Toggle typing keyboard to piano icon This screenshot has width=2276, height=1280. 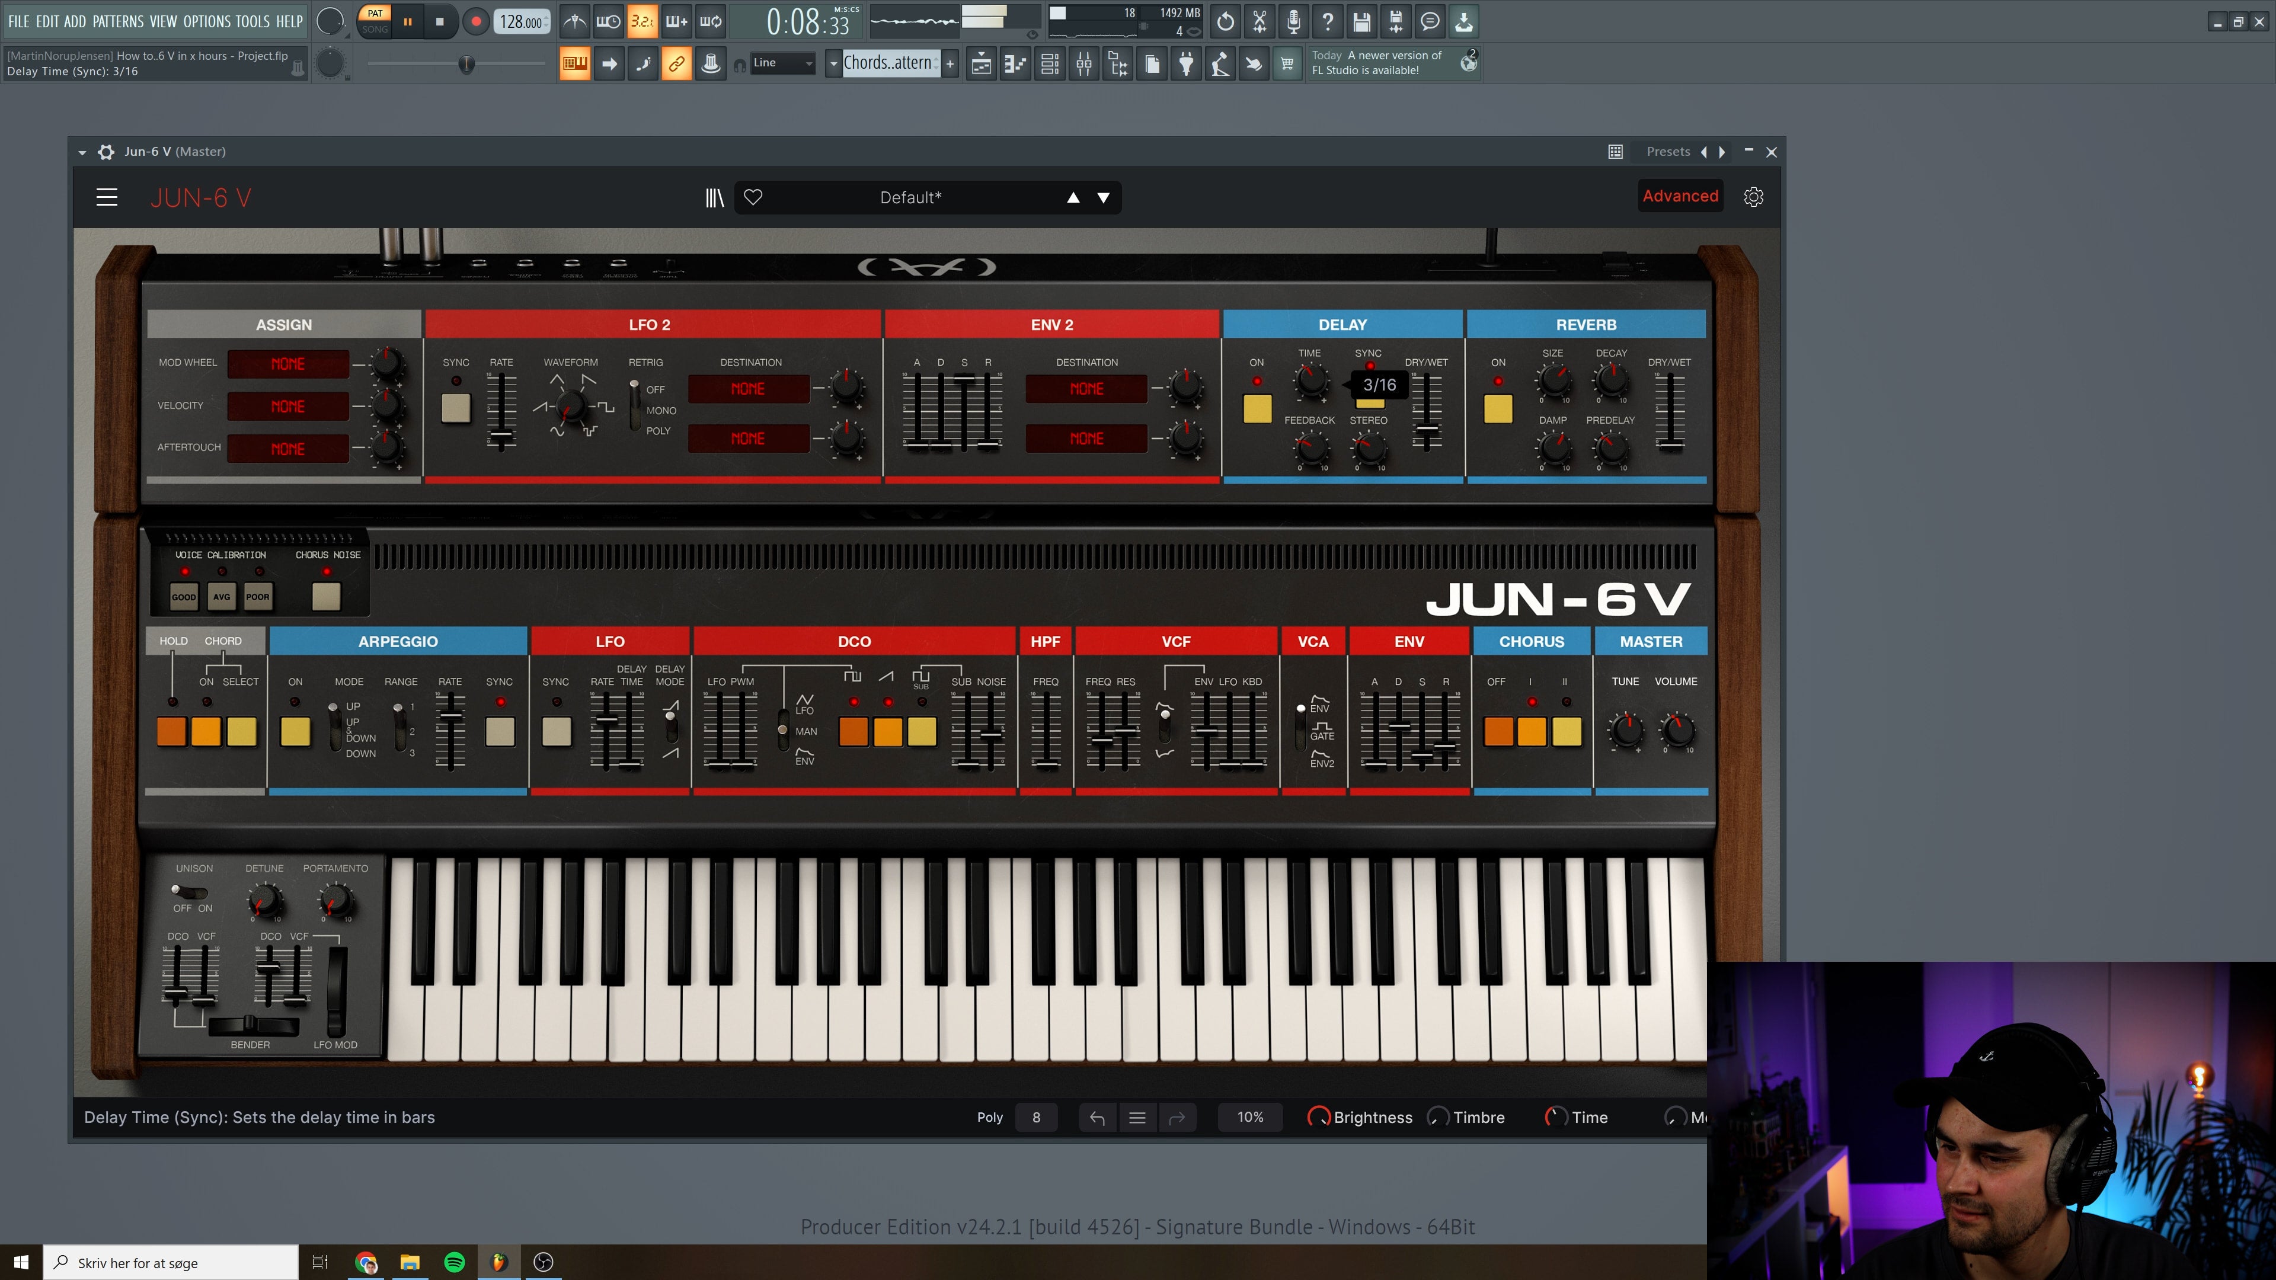click(574, 63)
